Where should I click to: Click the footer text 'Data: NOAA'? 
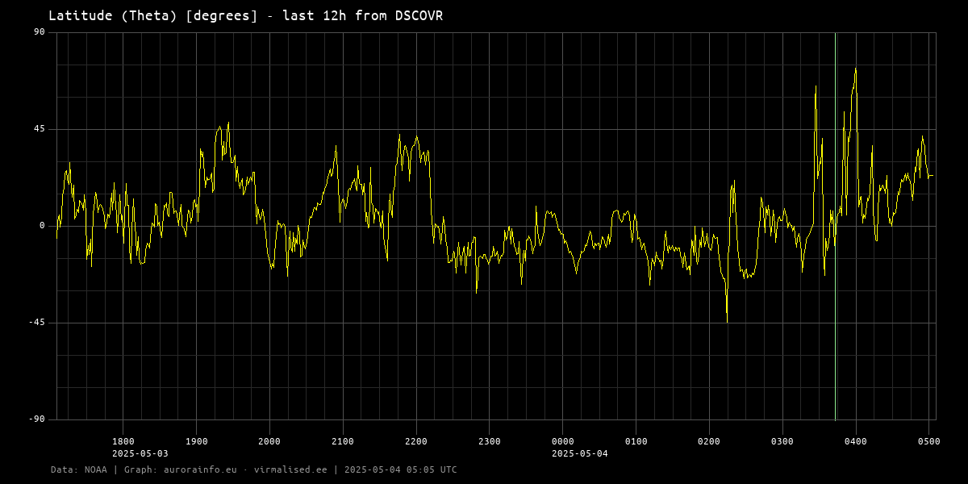click(x=79, y=469)
